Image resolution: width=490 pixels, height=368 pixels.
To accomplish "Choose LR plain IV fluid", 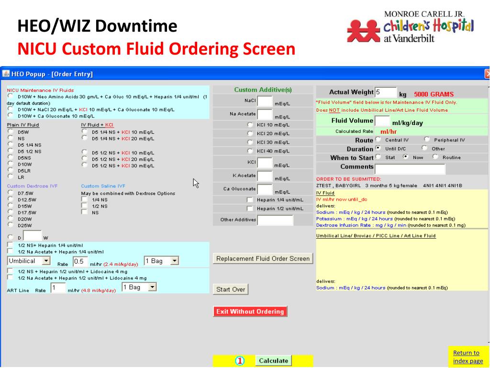I will coord(11,176).
